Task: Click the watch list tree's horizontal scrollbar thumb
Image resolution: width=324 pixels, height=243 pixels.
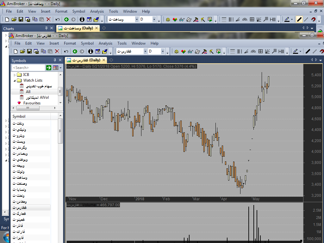Action: click(28, 108)
